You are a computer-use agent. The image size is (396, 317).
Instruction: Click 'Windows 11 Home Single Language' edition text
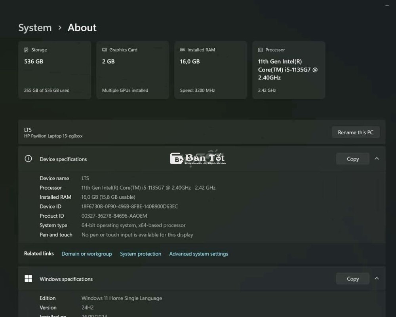[x=122, y=298]
